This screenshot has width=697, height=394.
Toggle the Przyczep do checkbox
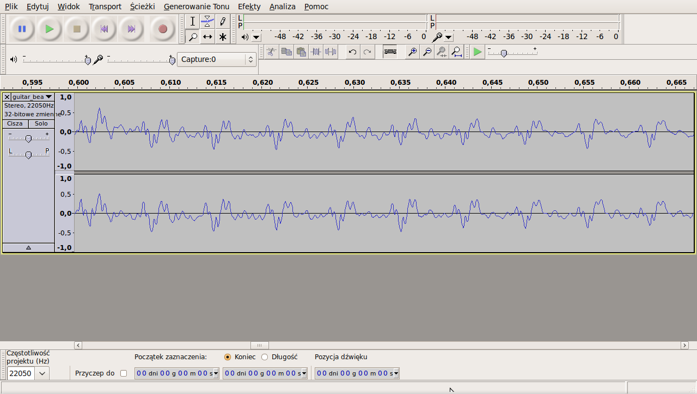[x=124, y=373]
